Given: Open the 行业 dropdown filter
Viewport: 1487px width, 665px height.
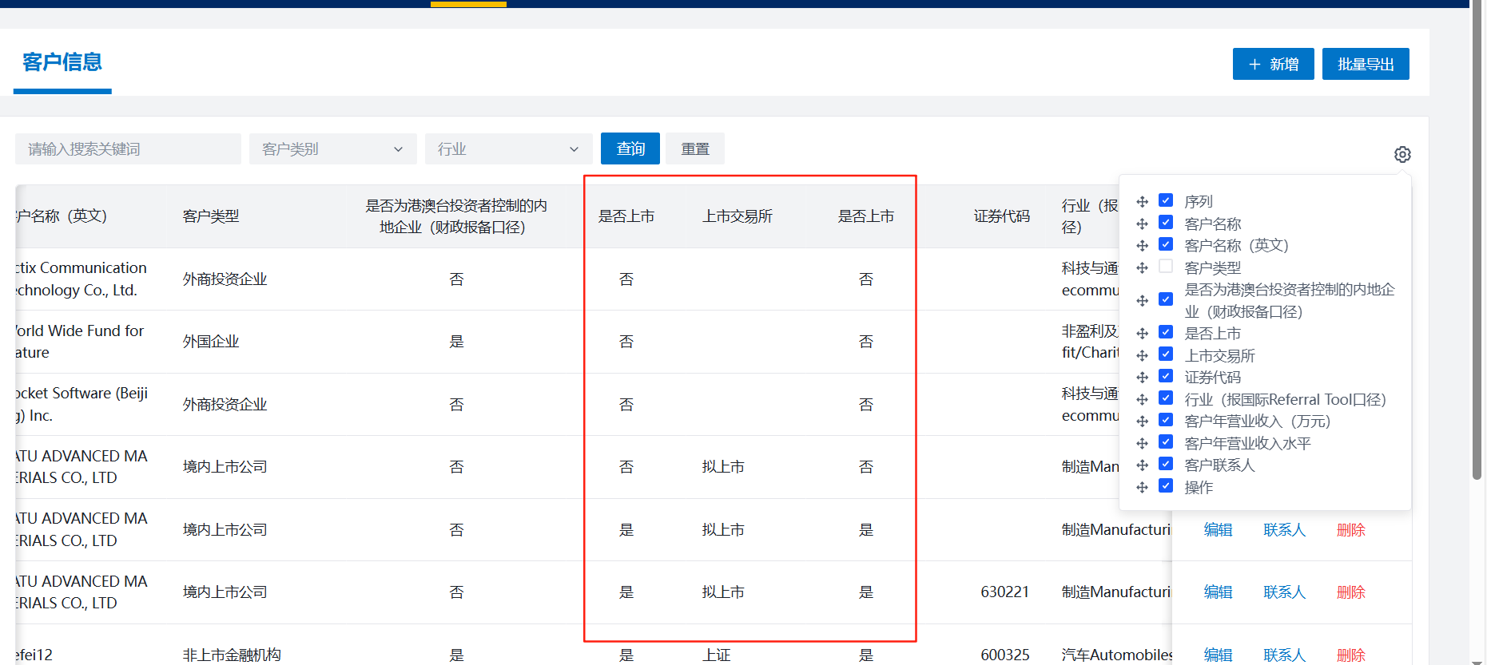Looking at the screenshot, I should click(x=508, y=149).
